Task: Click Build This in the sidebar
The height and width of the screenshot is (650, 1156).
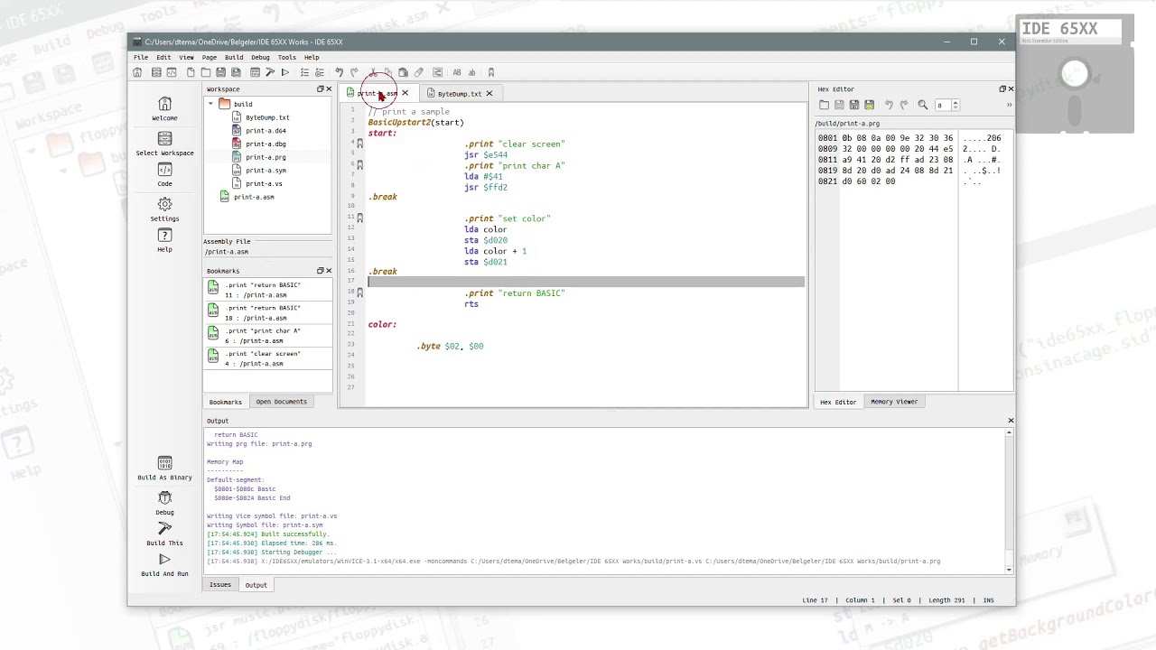Action: tap(164, 534)
